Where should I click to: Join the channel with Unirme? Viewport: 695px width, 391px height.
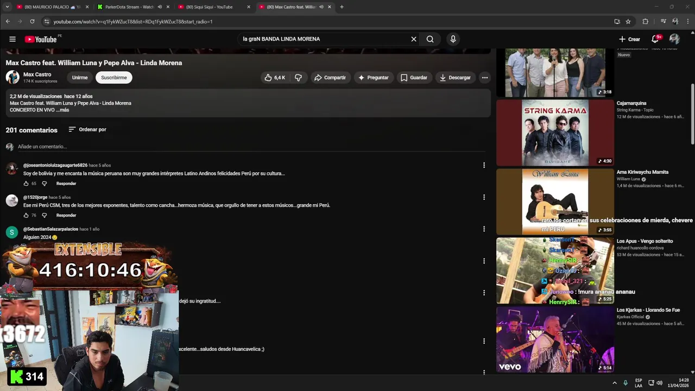tap(80, 78)
